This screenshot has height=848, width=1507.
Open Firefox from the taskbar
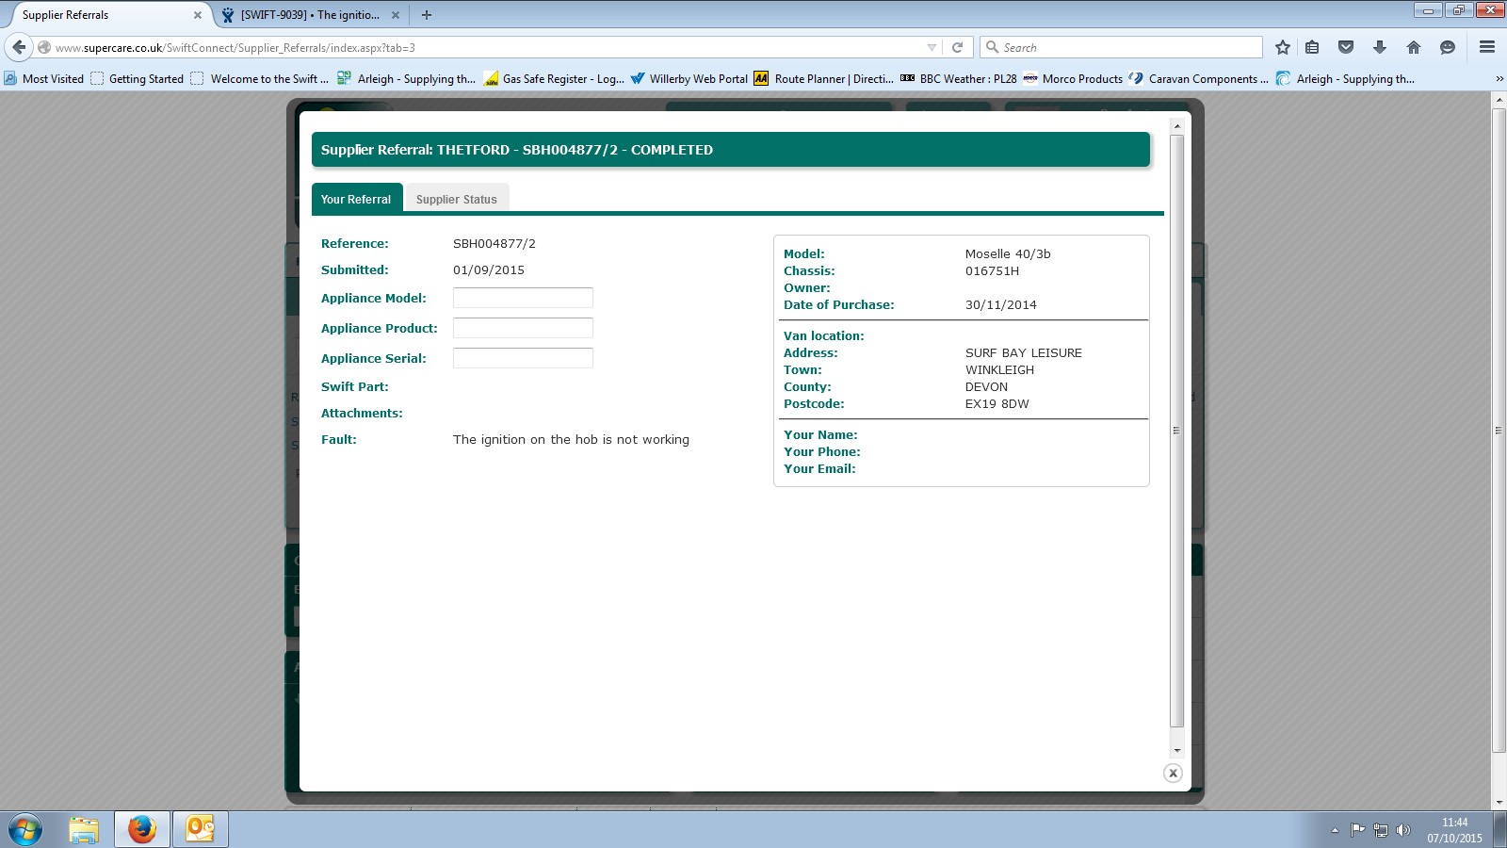[x=142, y=829]
